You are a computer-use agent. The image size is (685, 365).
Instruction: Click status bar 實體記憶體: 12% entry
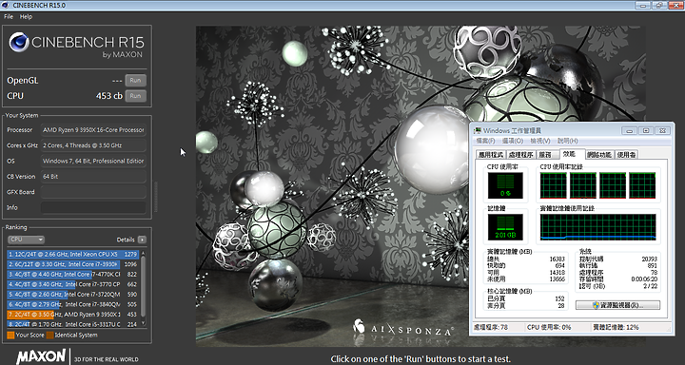pyautogui.click(x=616, y=327)
